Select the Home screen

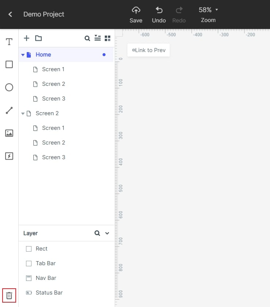(66, 55)
